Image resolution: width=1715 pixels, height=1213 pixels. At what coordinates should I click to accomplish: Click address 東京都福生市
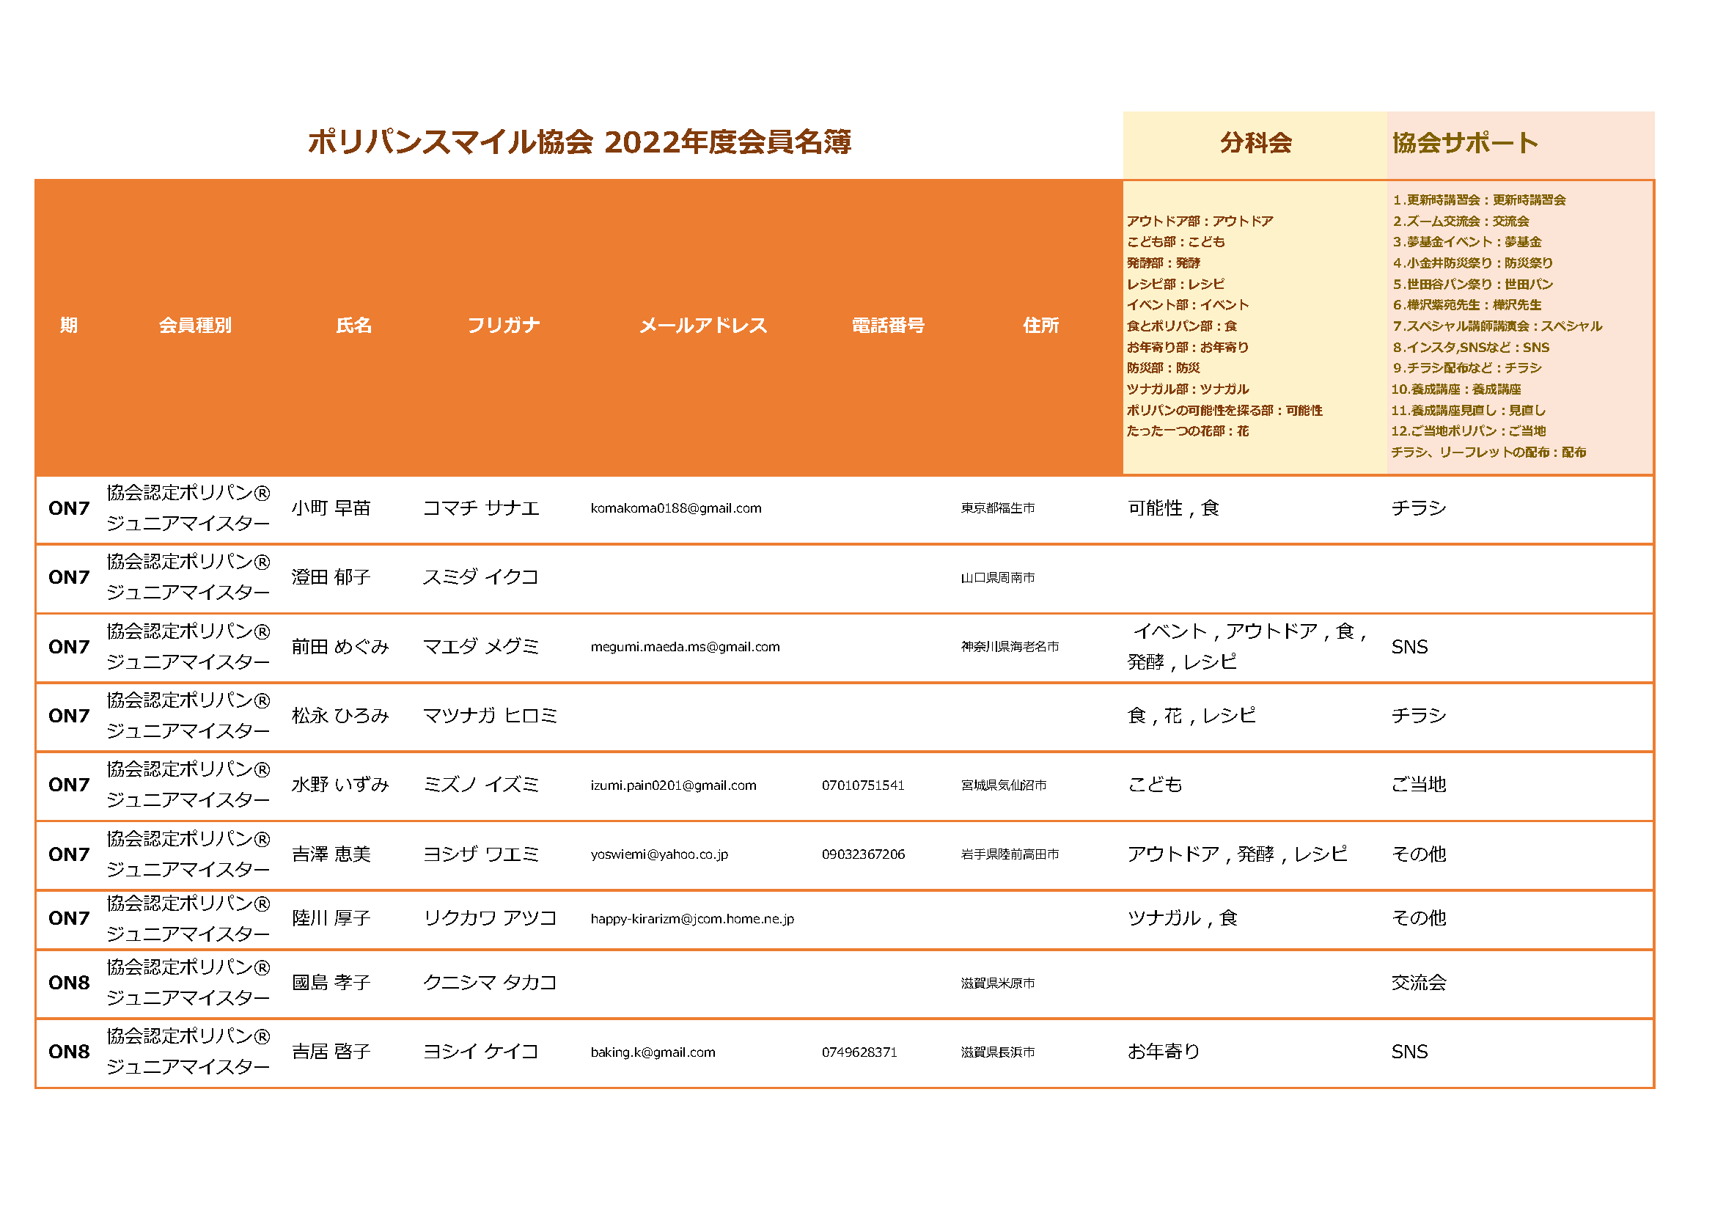point(998,508)
